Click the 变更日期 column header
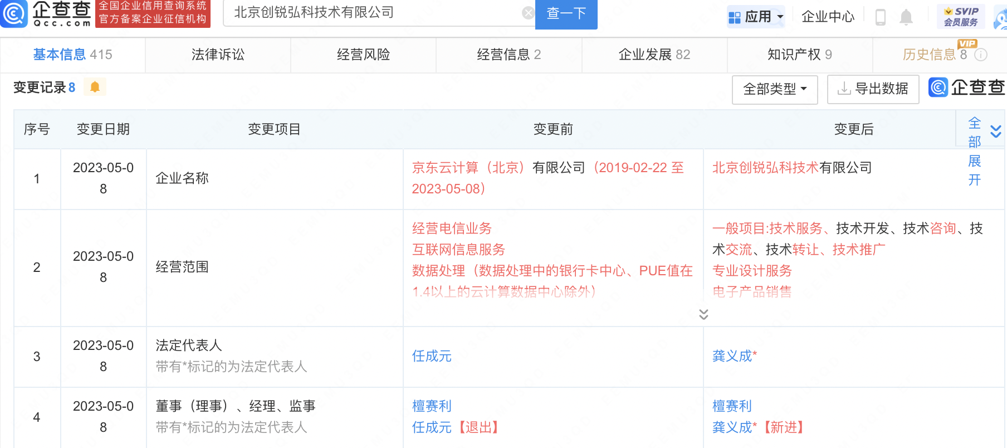Screen dimensions: 1007x448 (103, 129)
